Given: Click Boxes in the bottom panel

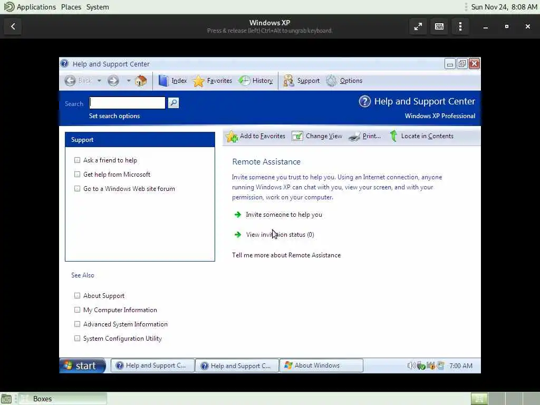Looking at the screenshot, I should point(62,399).
